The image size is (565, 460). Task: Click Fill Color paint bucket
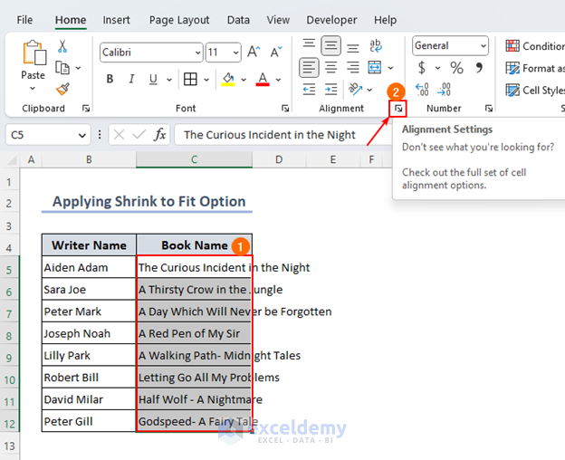[x=228, y=79]
